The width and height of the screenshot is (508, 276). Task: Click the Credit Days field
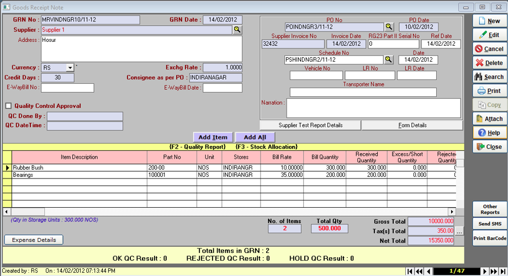pos(57,78)
